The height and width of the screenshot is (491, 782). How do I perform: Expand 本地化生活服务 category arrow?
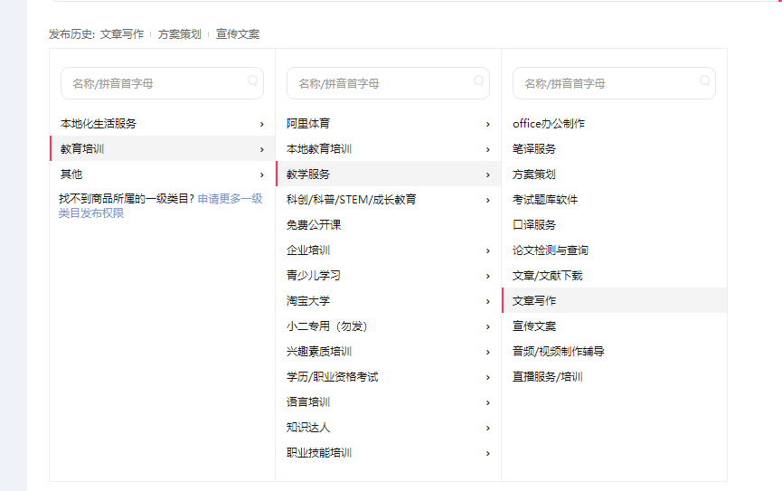(x=262, y=124)
